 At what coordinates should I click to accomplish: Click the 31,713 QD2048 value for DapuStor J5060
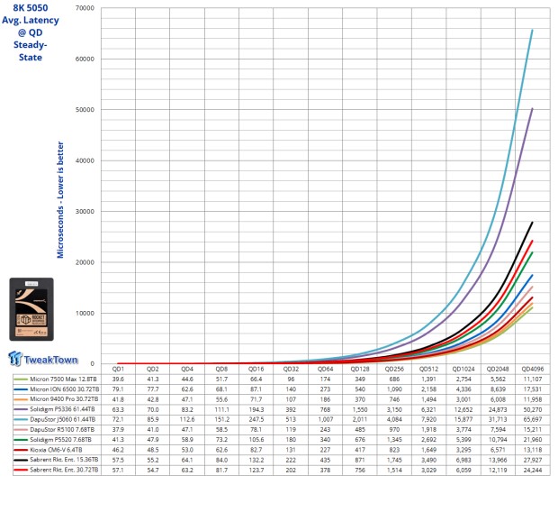(x=498, y=419)
